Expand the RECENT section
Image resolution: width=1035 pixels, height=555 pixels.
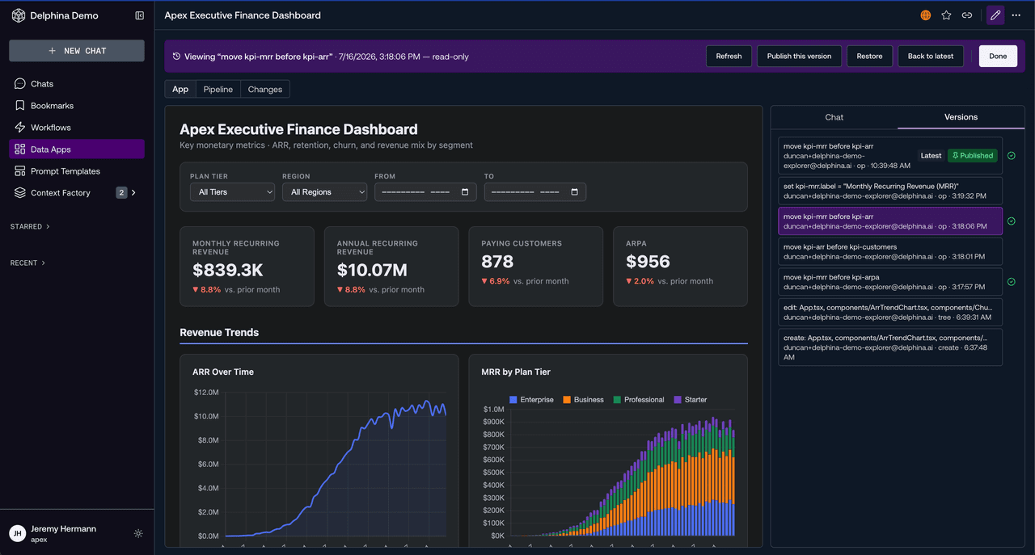click(27, 263)
